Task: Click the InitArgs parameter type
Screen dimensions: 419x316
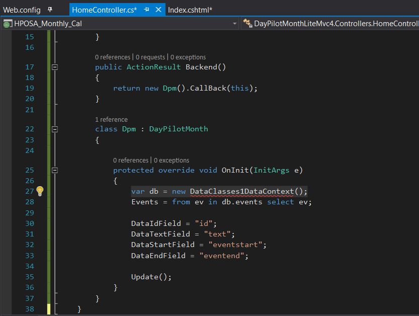Action: [x=271, y=170]
